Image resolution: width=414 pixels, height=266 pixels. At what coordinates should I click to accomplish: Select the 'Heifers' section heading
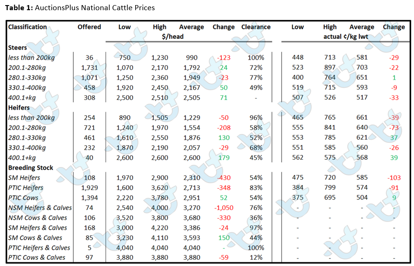(x=19, y=108)
